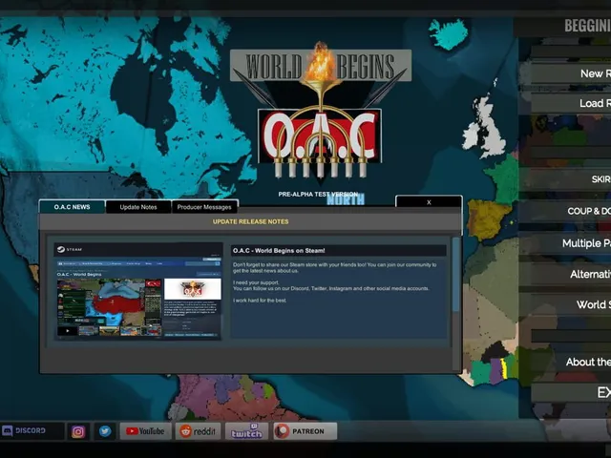Switch to the Update Notes tab
611x458 pixels.
click(x=138, y=207)
